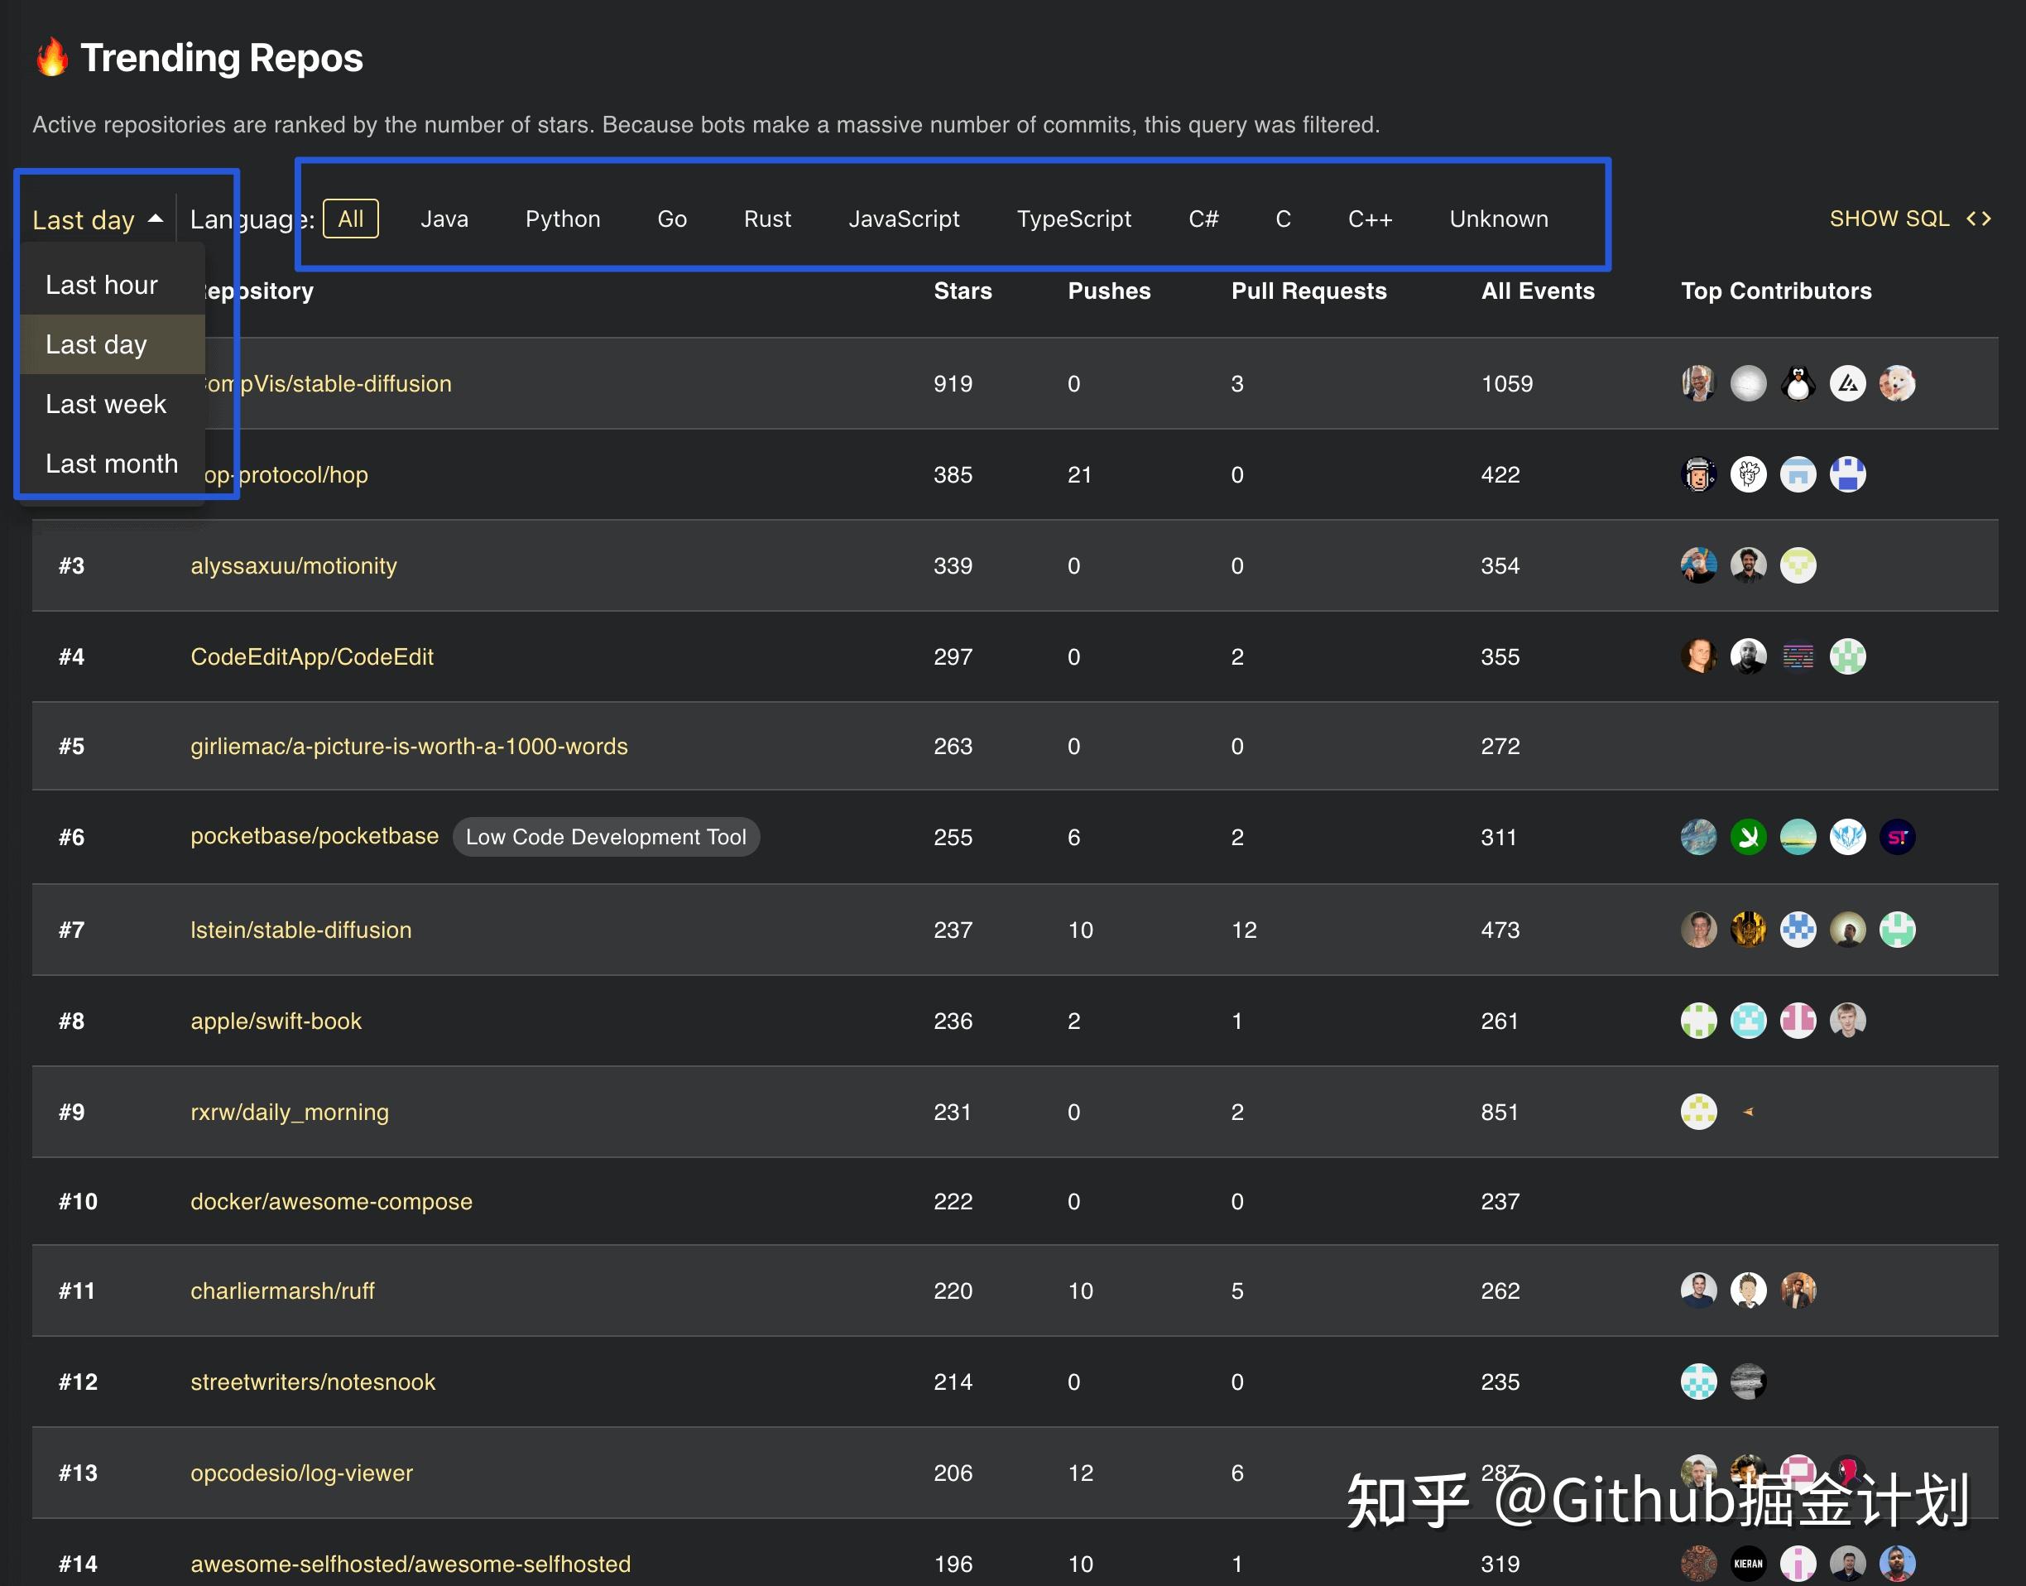Click a top contributor avatar for charliermarsh/ruff
The height and width of the screenshot is (1586, 2026).
[x=1699, y=1290]
